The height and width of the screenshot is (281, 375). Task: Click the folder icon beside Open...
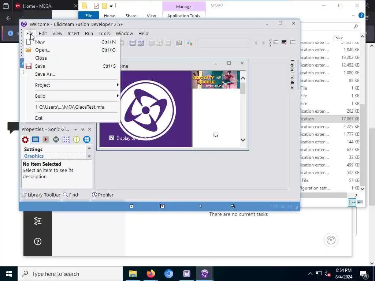[29, 50]
